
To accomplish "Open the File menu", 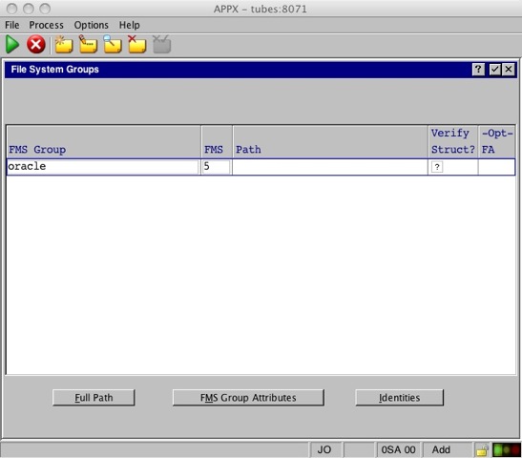I will click(x=12, y=25).
